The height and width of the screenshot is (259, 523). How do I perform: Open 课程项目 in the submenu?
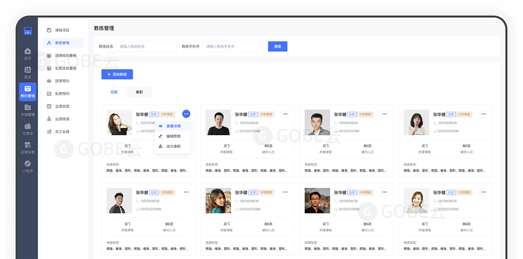coord(63,30)
